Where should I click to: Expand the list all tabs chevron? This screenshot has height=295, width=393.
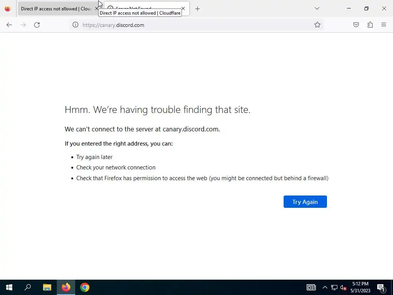coord(317,8)
